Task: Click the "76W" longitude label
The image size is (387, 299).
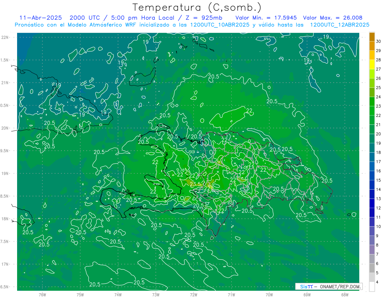Action: pos(42,294)
